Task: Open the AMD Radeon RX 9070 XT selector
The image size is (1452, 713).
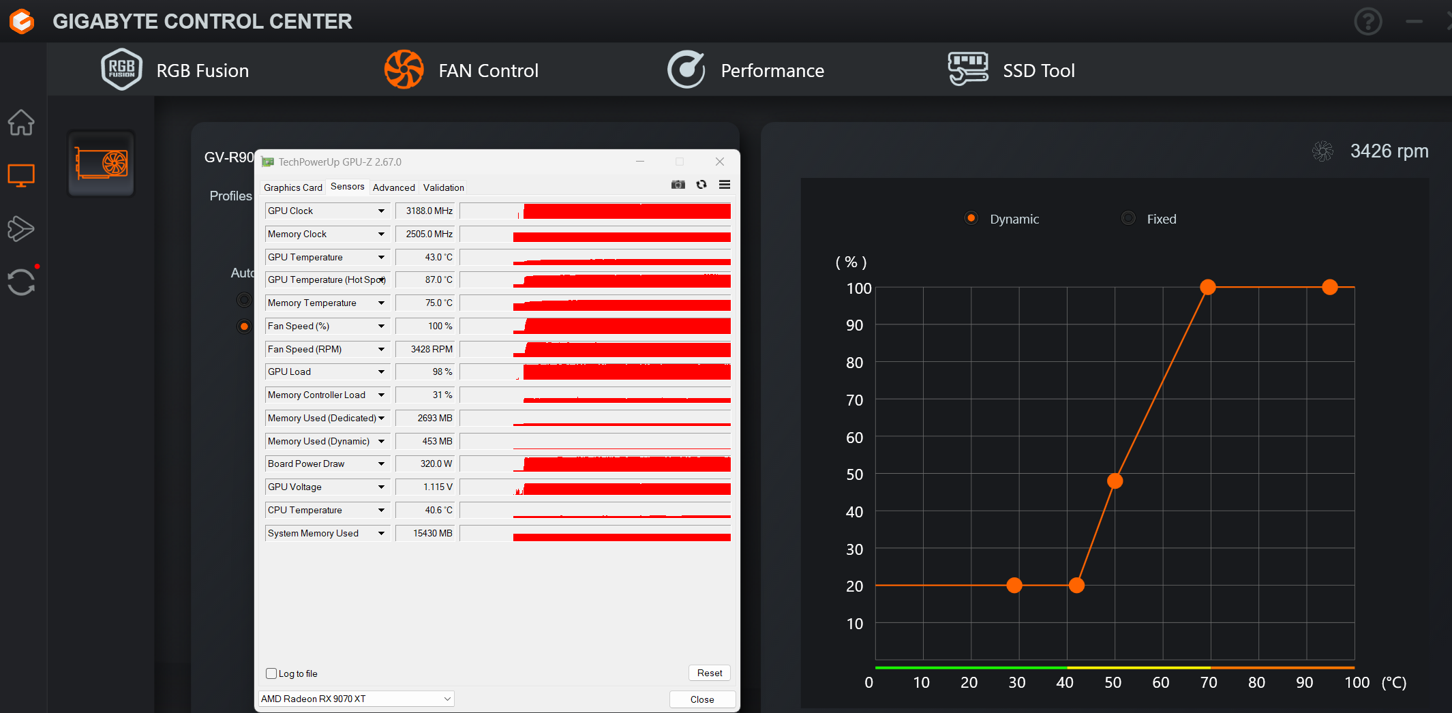Action: click(356, 699)
